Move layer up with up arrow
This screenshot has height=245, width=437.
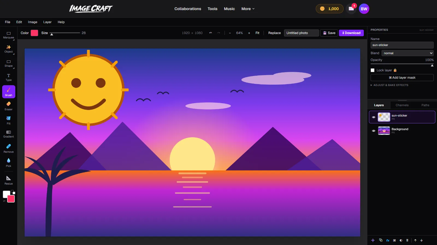415,240
